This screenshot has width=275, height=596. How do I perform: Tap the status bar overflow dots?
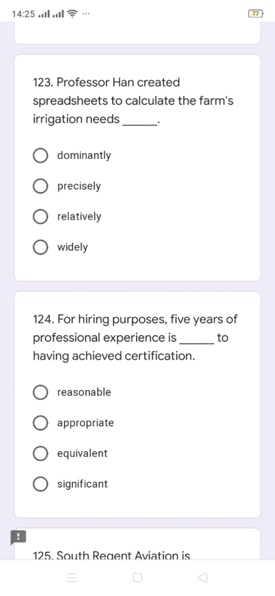86,13
